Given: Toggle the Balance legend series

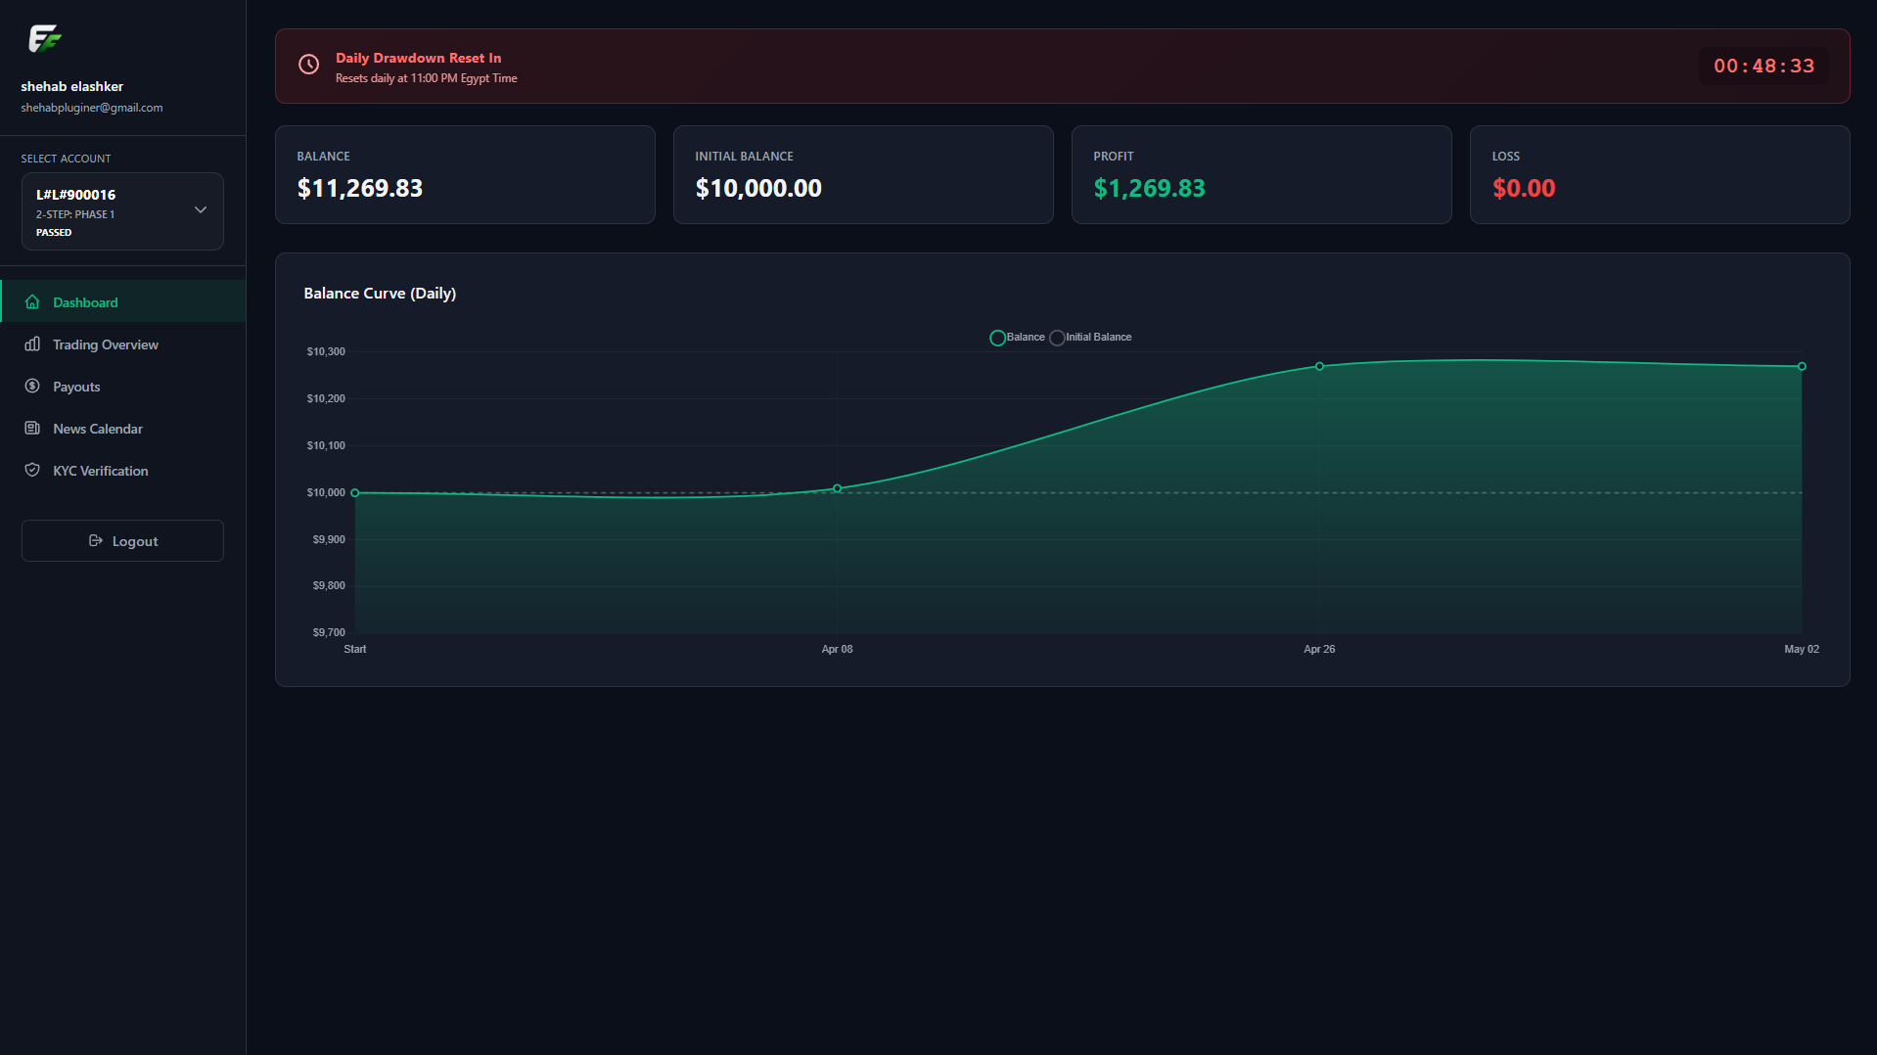Looking at the screenshot, I should click(1018, 338).
